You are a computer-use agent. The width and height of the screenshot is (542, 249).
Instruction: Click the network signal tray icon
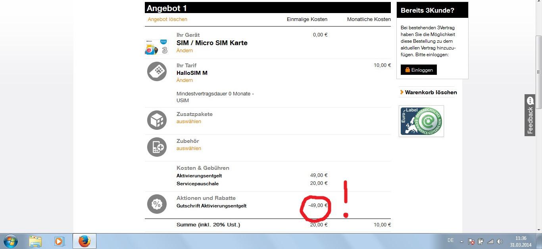[490, 241]
